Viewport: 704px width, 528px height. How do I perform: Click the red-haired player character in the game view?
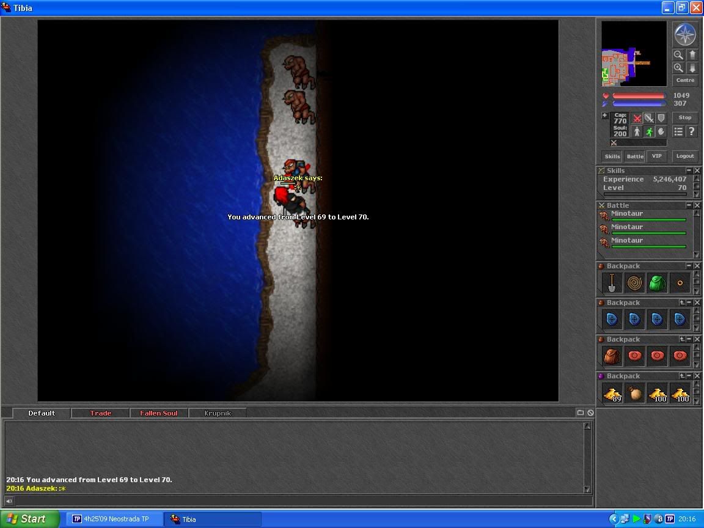(291, 201)
